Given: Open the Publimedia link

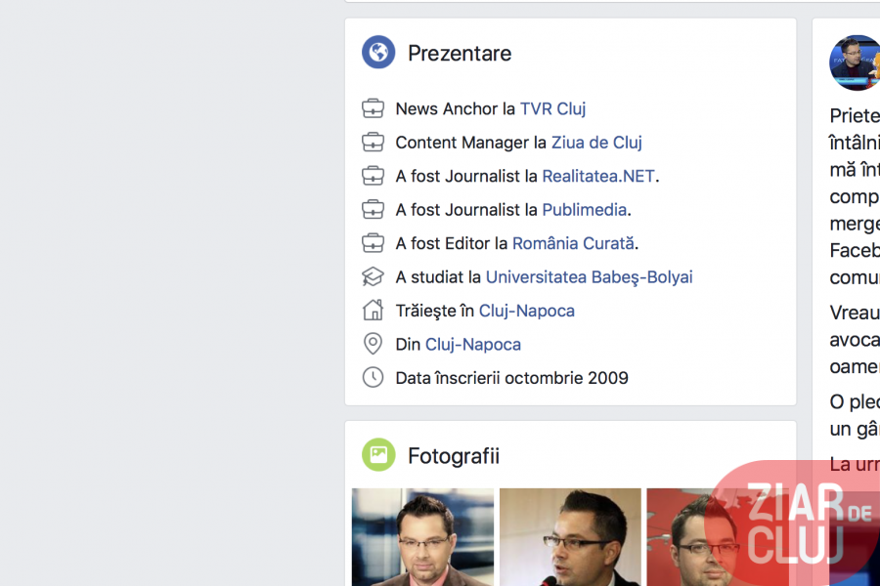Looking at the screenshot, I should (585, 210).
